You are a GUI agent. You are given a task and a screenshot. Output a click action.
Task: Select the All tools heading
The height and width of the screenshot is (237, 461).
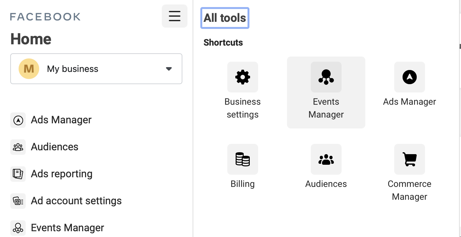tap(225, 18)
